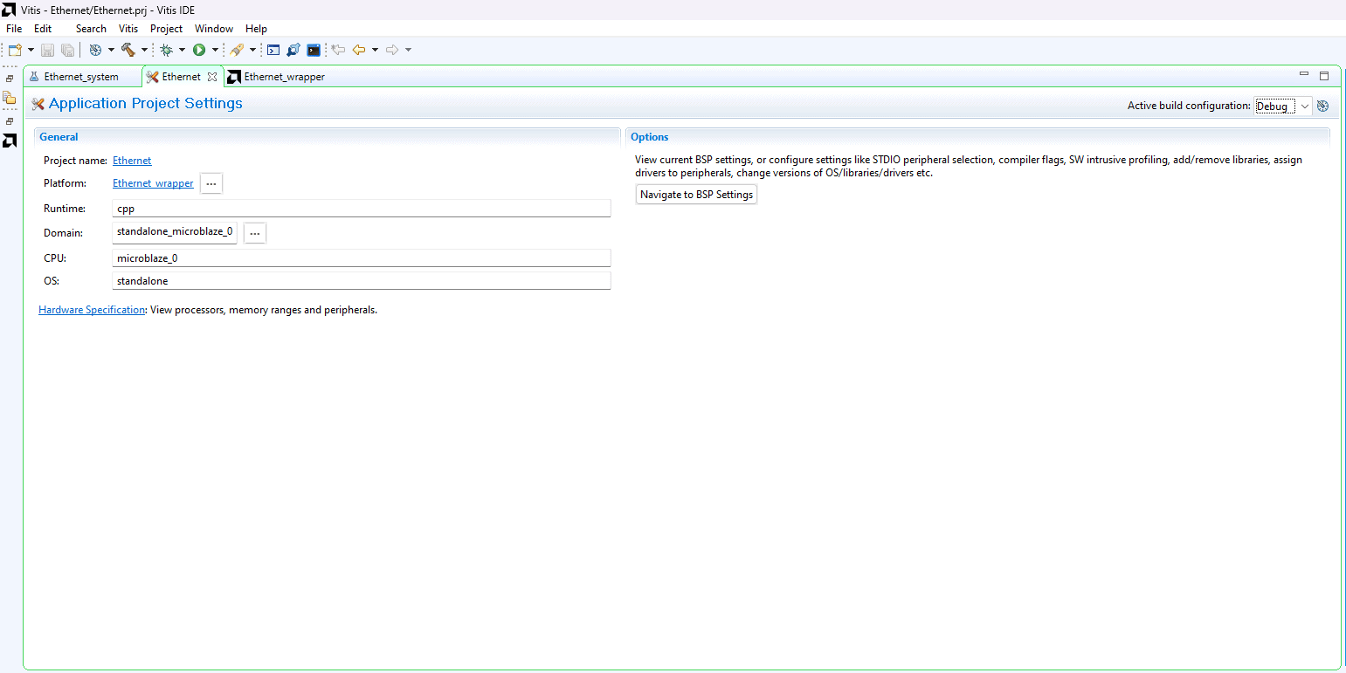Viewport: 1346px width, 673px height.
Task: Open build settings icon beside Debug dropdown
Action: tap(1322, 106)
